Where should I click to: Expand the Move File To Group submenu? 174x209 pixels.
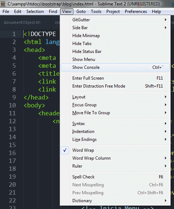(115, 113)
